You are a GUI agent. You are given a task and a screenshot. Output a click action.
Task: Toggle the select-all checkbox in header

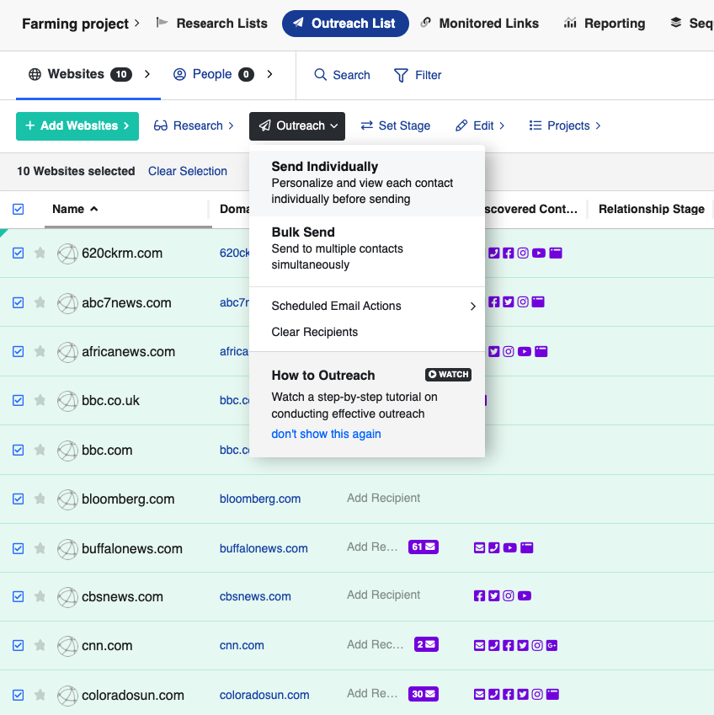click(19, 209)
